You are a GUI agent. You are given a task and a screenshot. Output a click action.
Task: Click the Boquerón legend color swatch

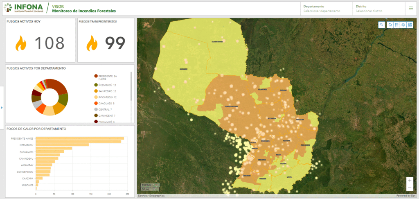(x=96, y=97)
